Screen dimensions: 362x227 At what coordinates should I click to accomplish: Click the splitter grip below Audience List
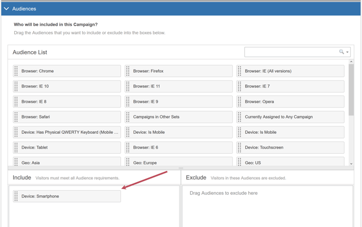pyautogui.click(x=181, y=168)
